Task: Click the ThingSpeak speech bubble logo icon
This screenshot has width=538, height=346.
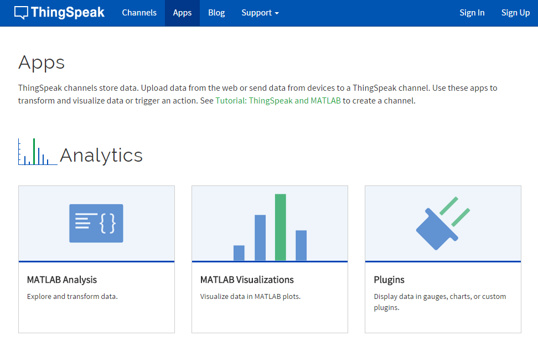Action: tap(22, 13)
